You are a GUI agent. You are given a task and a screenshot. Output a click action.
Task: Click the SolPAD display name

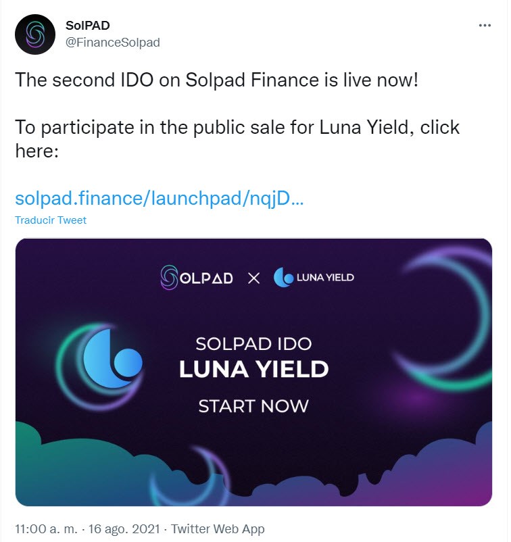[87, 25]
